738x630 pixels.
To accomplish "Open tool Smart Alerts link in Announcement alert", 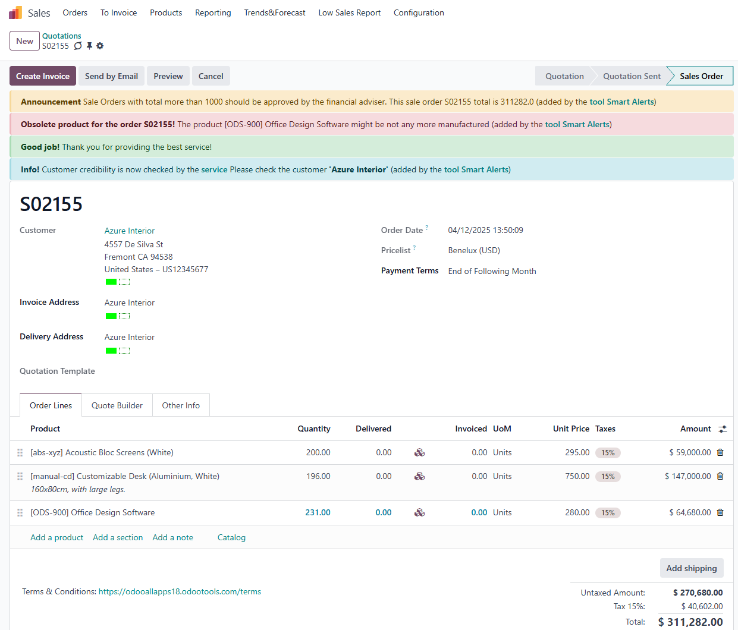I will click(621, 102).
